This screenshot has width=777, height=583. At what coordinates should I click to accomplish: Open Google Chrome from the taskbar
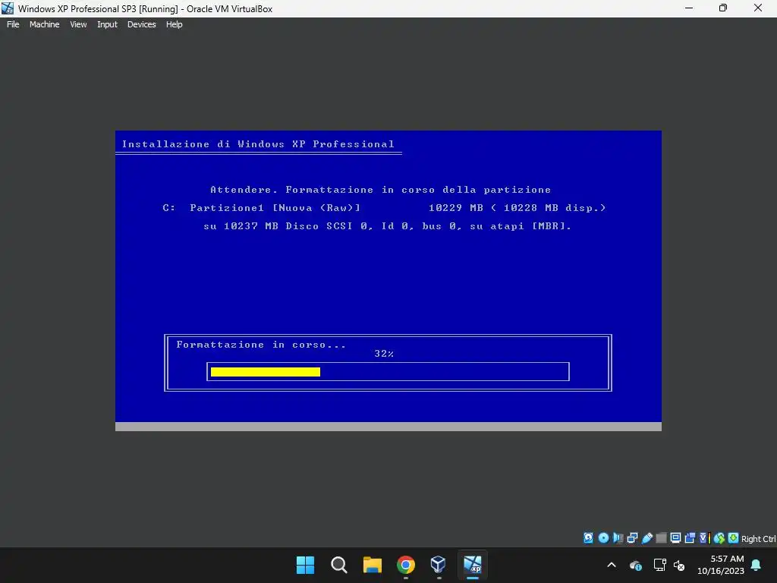click(405, 565)
